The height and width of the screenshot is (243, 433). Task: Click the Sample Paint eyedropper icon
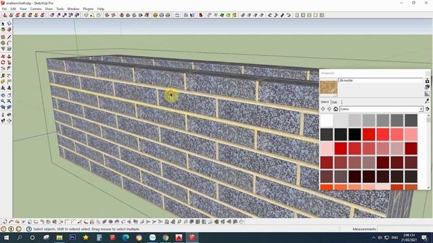(427, 101)
